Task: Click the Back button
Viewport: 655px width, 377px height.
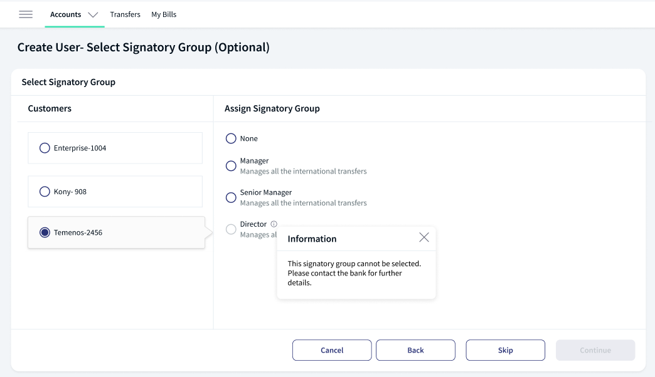Action: click(415, 350)
